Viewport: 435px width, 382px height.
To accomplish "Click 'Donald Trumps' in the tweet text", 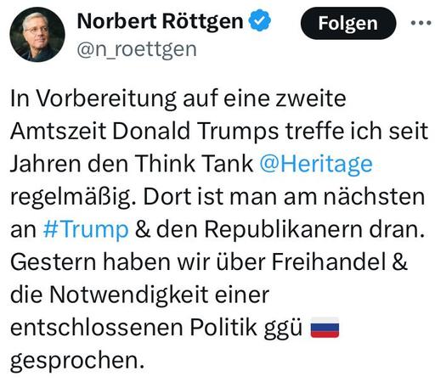I will click(195, 132).
